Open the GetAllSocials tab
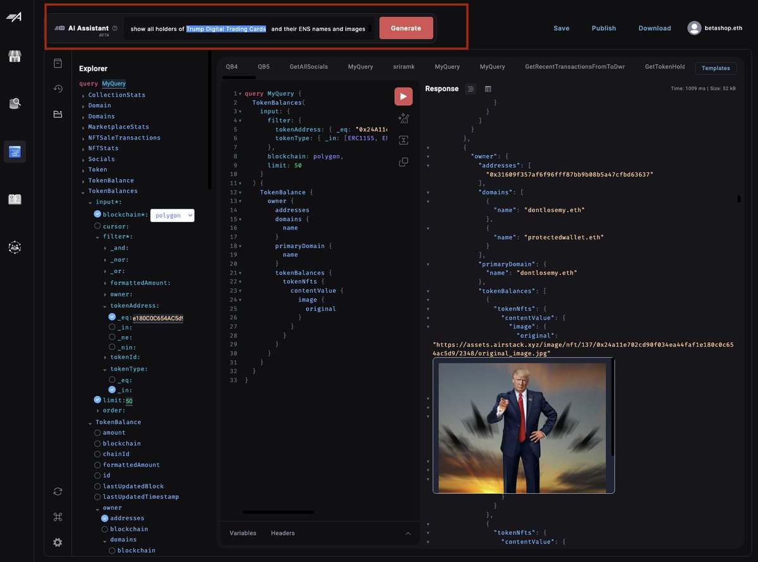 pos(309,66)
